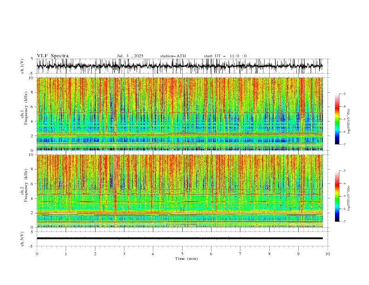This screenshot has width=369, height=285.
Task: Click the ch.2 PSD color scale bar
Action: coord(337,196)
